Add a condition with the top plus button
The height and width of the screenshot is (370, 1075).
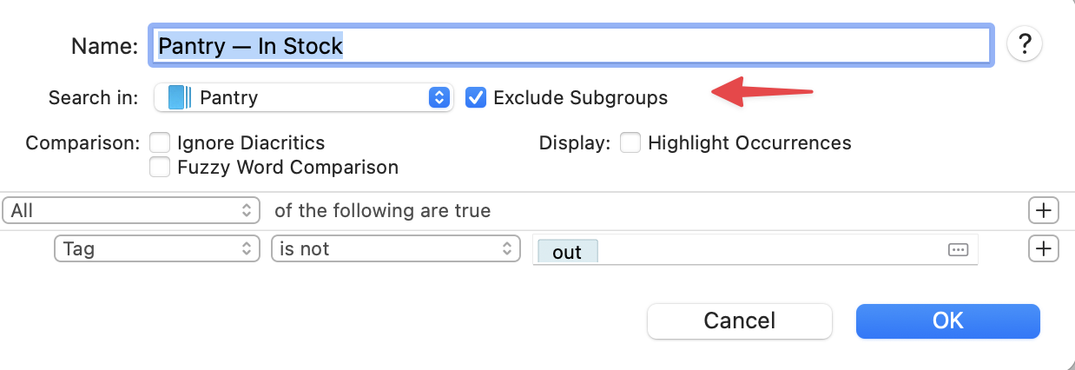pyautogui.click(x=1043, y=210)
